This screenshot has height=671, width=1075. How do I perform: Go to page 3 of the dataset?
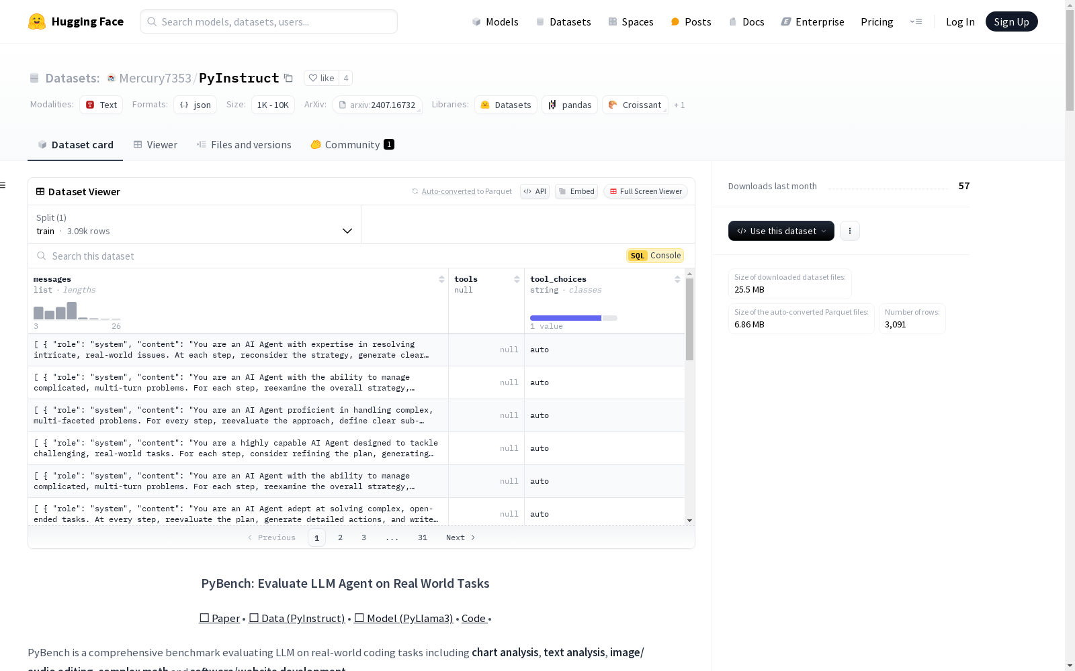(364, 537)
